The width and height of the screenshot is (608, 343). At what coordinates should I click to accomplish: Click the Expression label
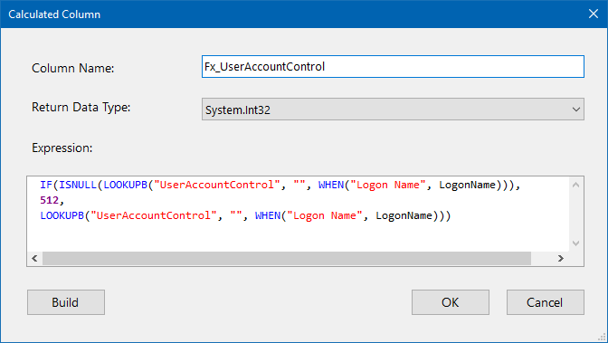(x=62, y=148)
